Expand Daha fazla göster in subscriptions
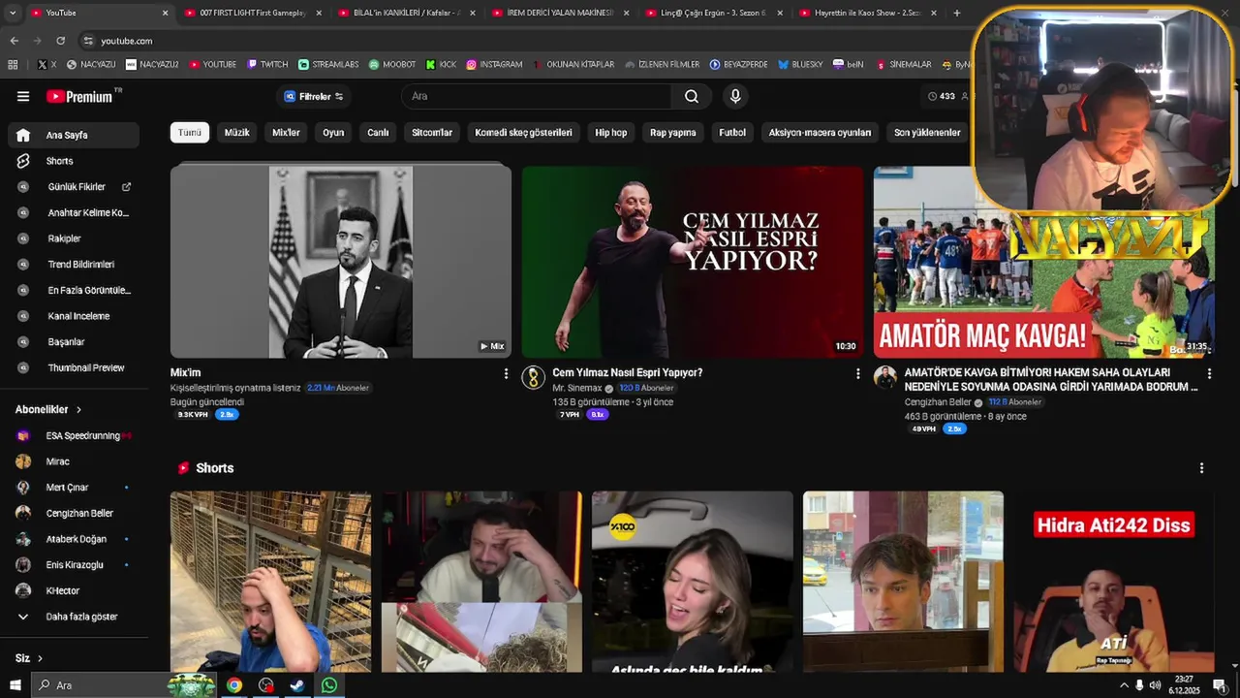Image resolution: width=1240 pixels, height=698 pixels. tap(74, 617)
